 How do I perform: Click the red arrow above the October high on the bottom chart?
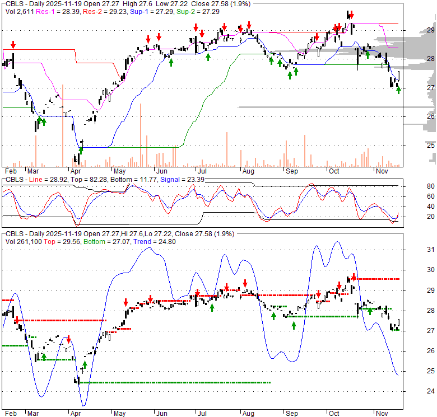(x=353, y=278)
